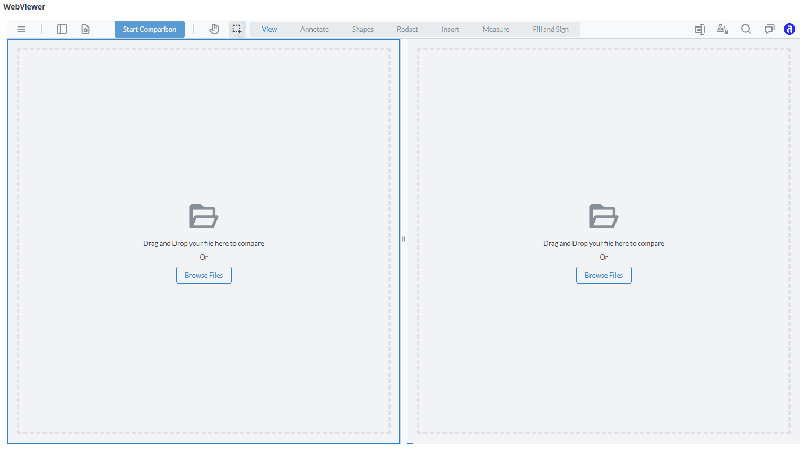
Task: Open the Measure tab
Action: click(x=496, y=29)
